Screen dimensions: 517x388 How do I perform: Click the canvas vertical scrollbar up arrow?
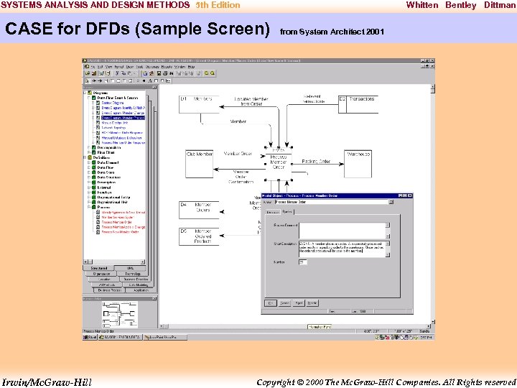(432, 88)
